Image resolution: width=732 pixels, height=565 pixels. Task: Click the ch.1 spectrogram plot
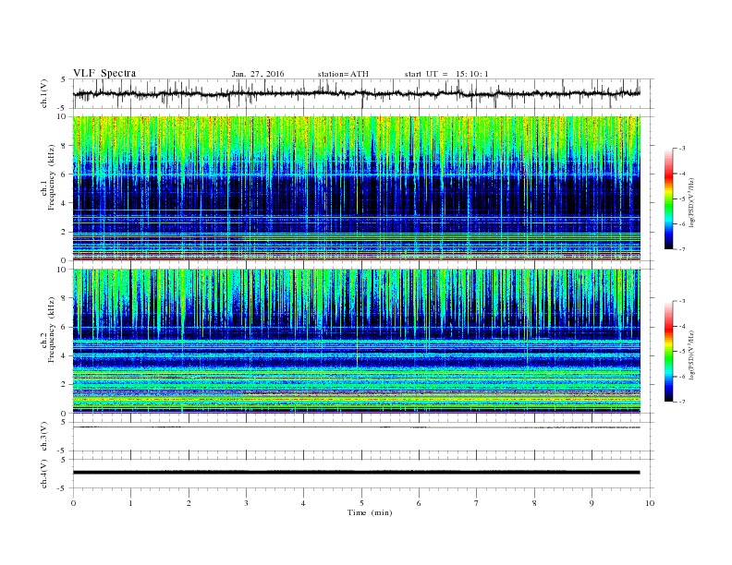(x=356, y=188)
